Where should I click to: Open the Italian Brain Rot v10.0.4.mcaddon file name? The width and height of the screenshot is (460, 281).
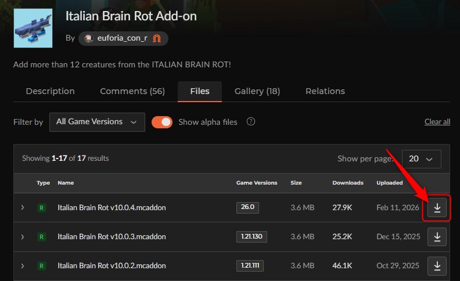(x=112, y=208)
